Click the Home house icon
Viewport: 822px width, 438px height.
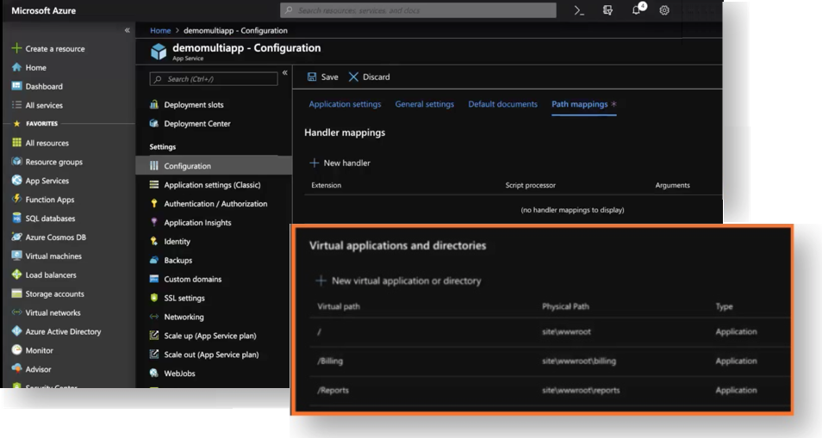(x=16, y=67)
